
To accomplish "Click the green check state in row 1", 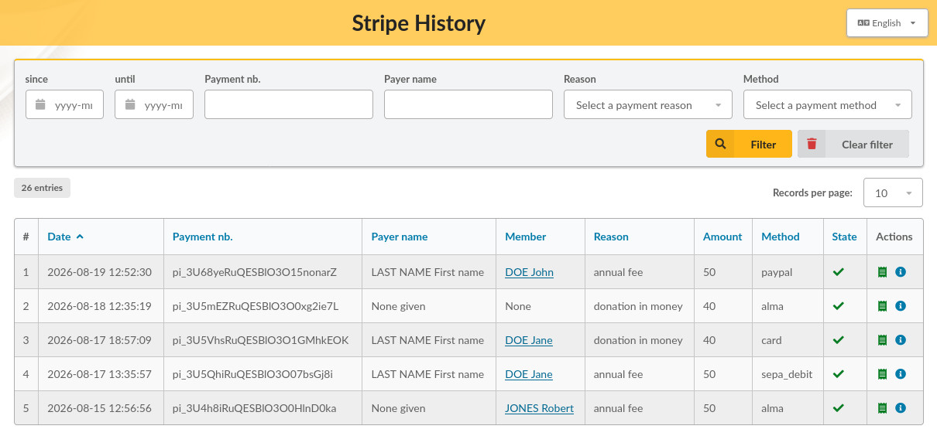I will point(838,272).
